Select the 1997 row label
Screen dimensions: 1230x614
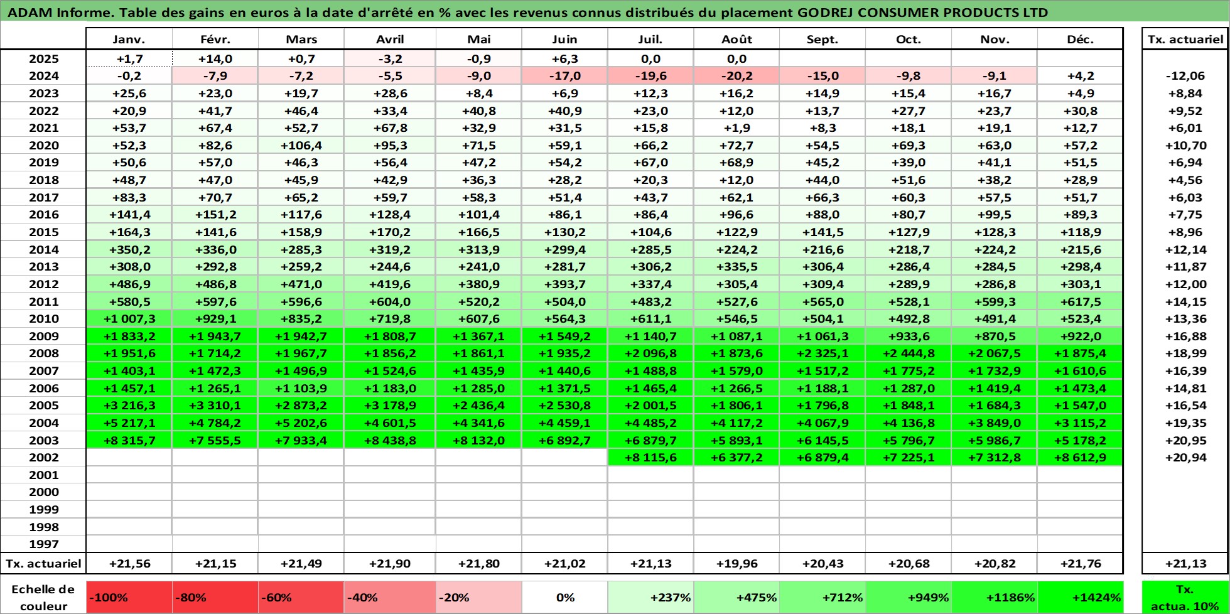click(43, 544)
